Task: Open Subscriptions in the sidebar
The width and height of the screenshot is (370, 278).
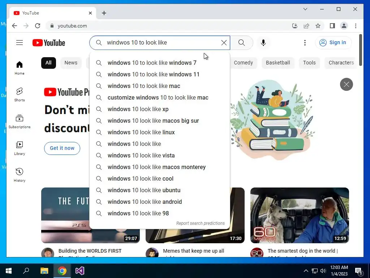Action: [x=20, y=122]
